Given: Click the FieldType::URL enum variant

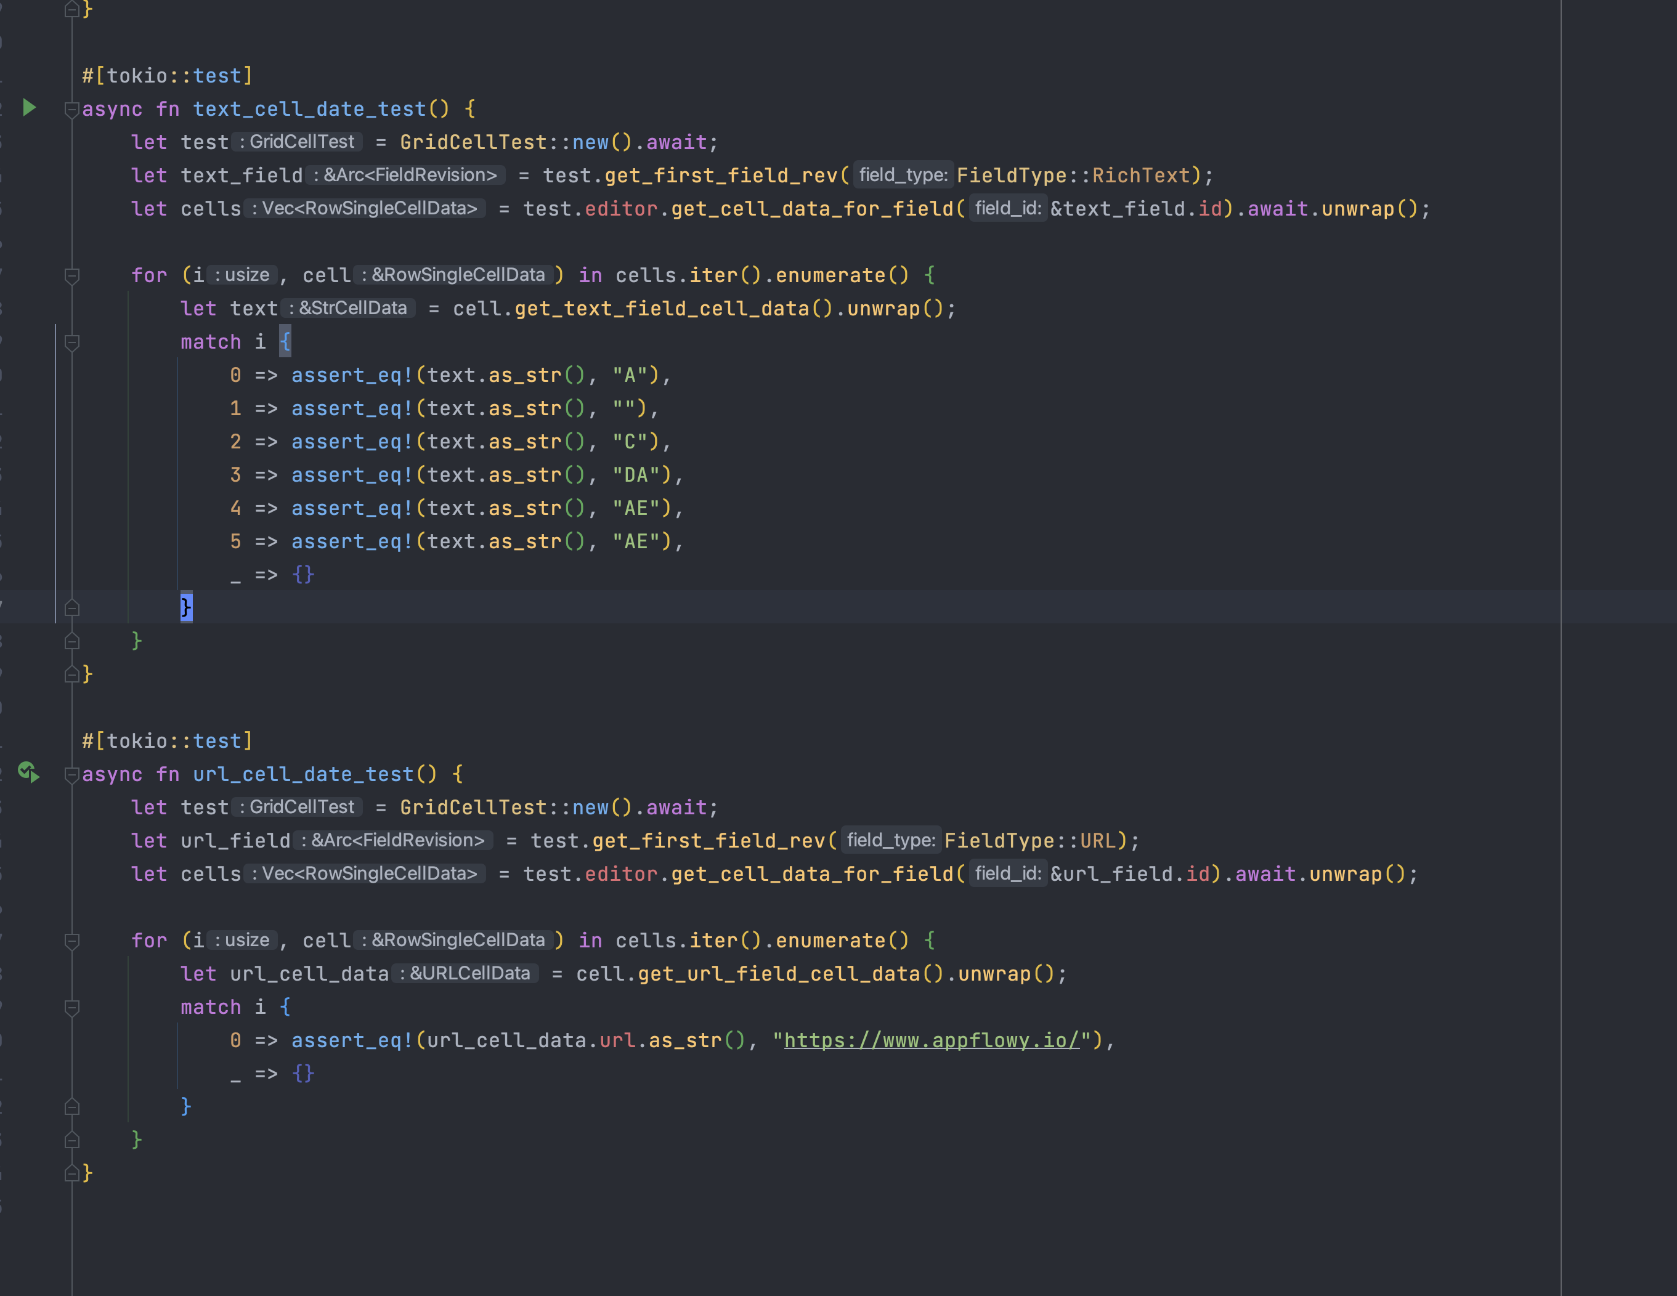Looking at the screenshot, I should pyautogui.click(x=1097, y=841).
